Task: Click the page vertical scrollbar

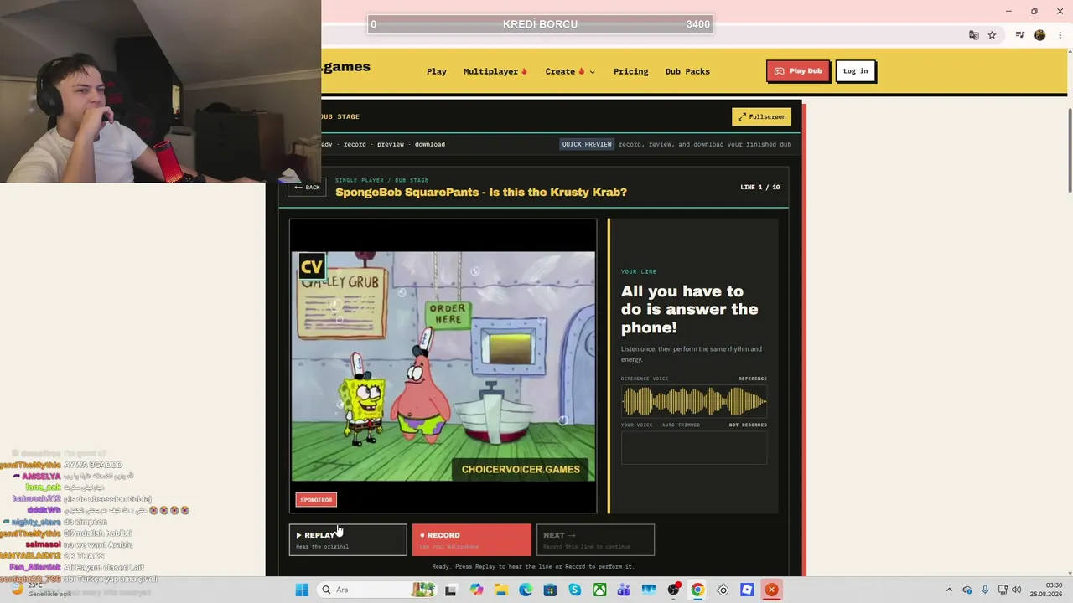Action: pos(1069,151)
